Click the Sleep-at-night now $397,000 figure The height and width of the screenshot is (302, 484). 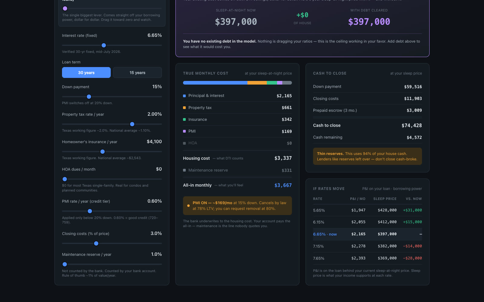click(236, 22)
